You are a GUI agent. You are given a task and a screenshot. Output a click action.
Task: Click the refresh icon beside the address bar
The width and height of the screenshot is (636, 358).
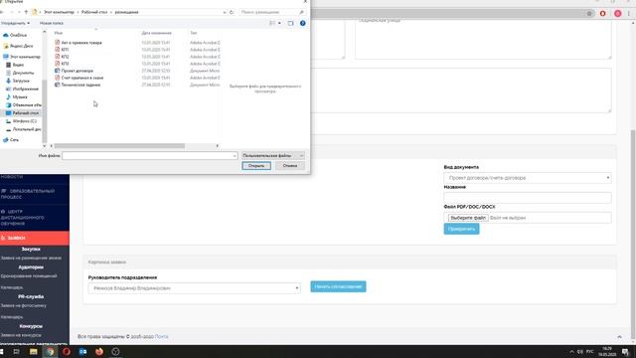click(x=232, y=12)
